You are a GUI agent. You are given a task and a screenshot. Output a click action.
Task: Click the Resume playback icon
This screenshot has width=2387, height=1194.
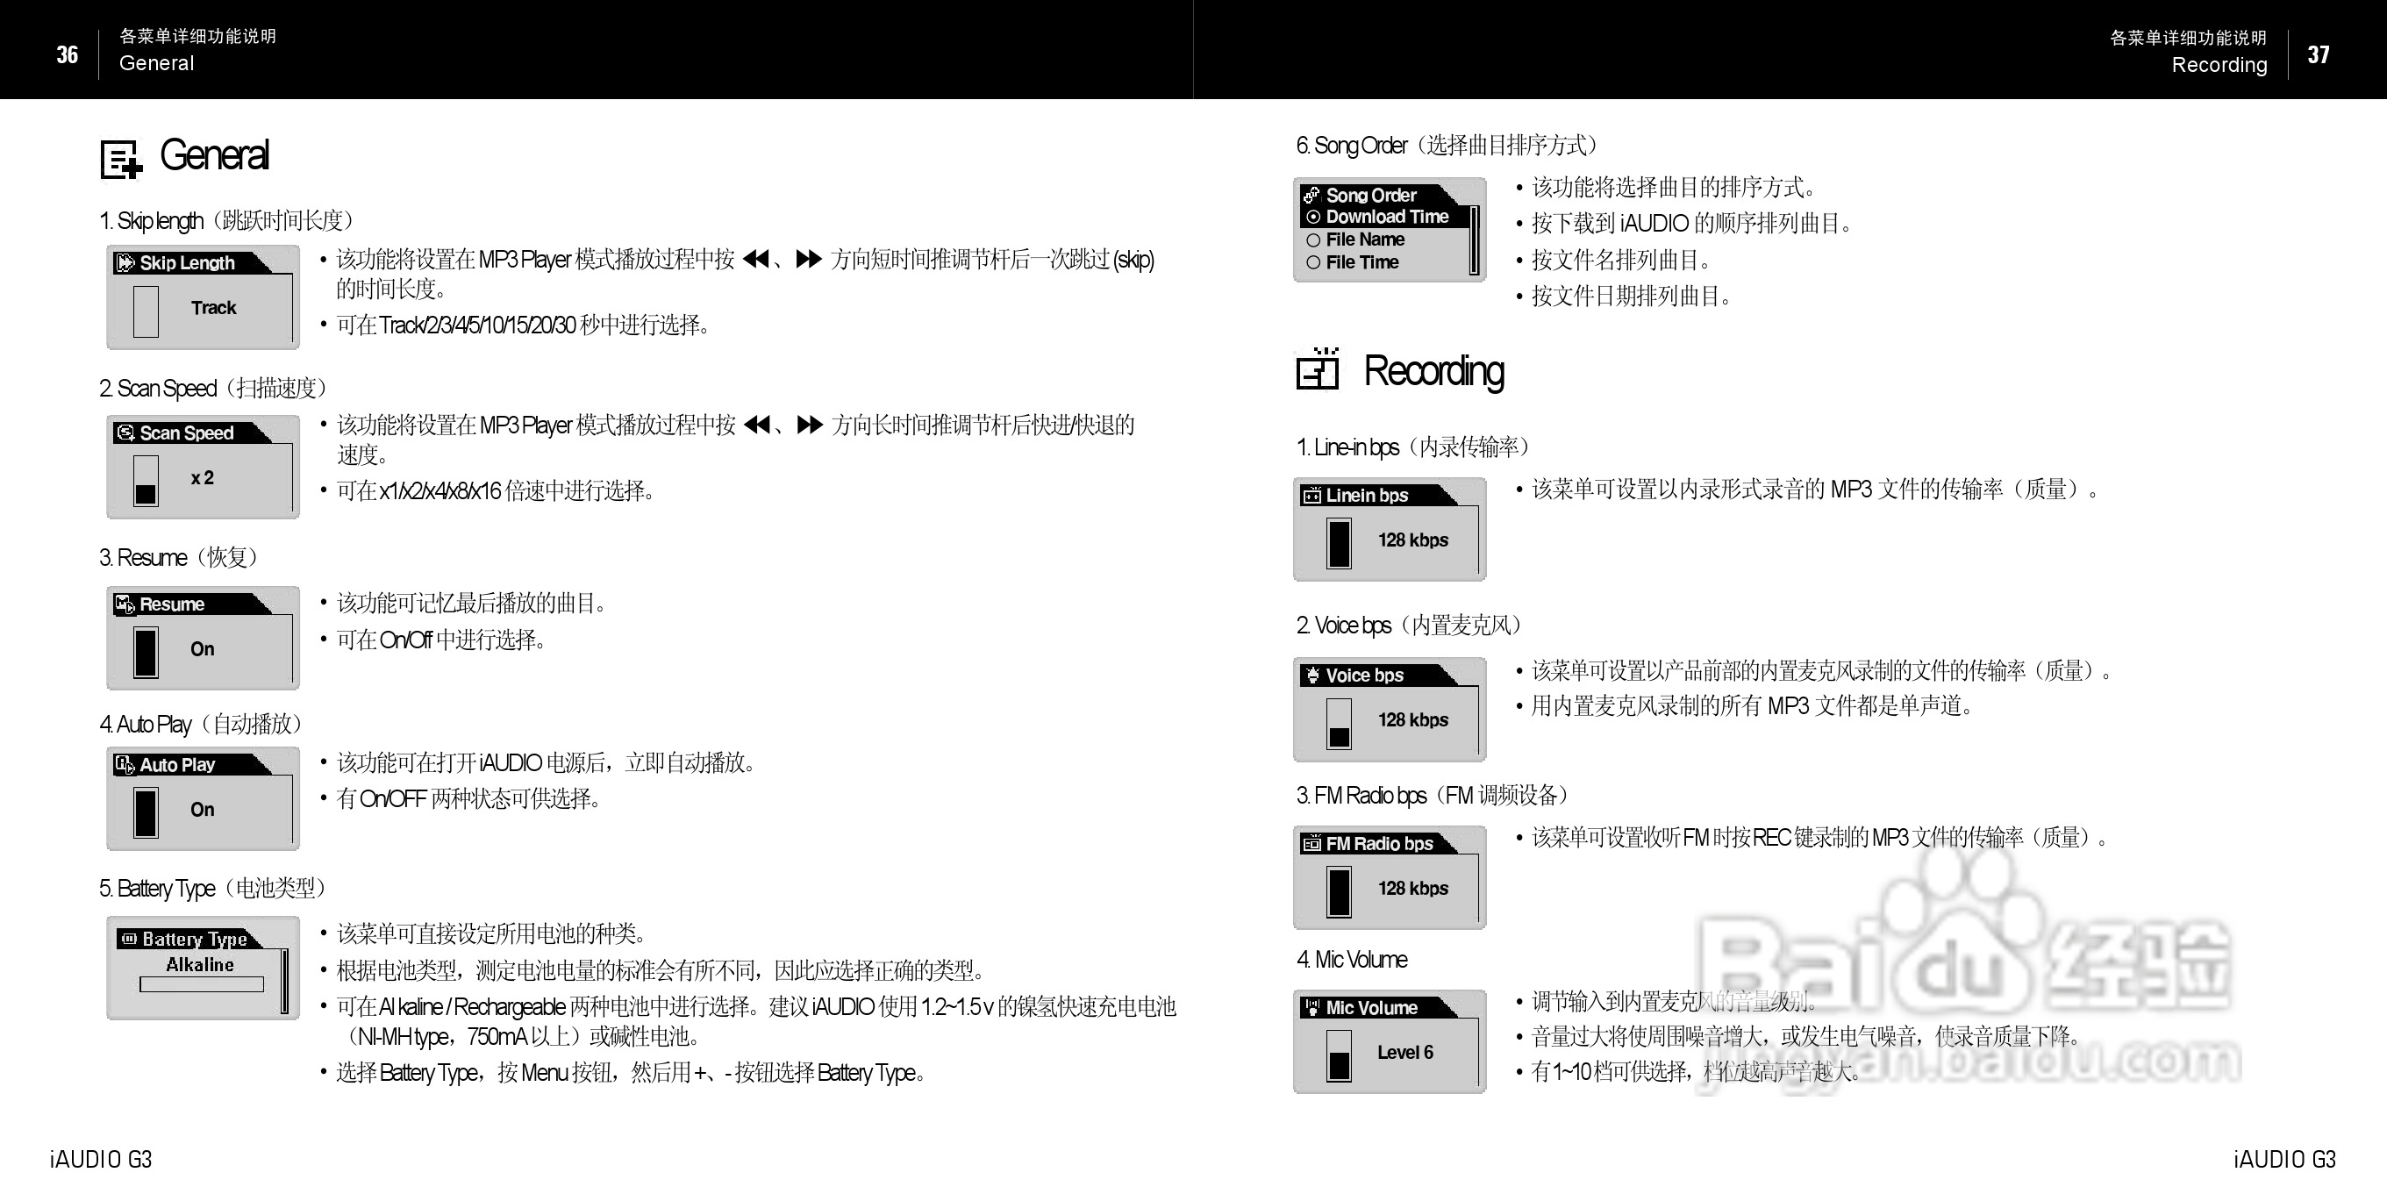pyautogui.click(x=126, y=604)
